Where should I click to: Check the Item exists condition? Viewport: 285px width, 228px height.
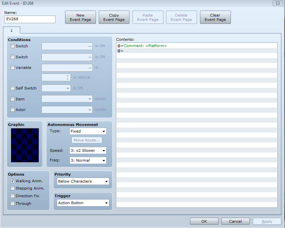(13, 99)
